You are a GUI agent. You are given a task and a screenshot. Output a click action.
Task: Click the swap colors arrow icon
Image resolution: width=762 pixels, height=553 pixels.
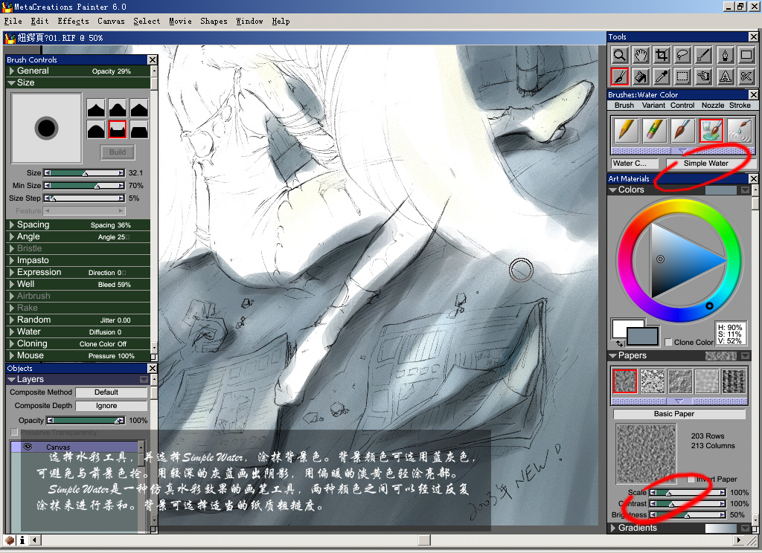620,343
